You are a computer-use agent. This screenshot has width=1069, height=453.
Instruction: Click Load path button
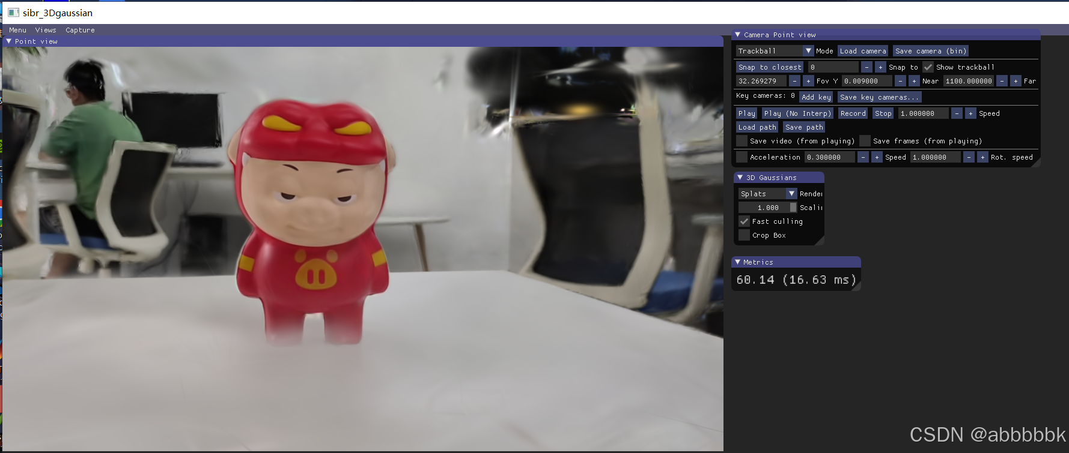(757, 127)
